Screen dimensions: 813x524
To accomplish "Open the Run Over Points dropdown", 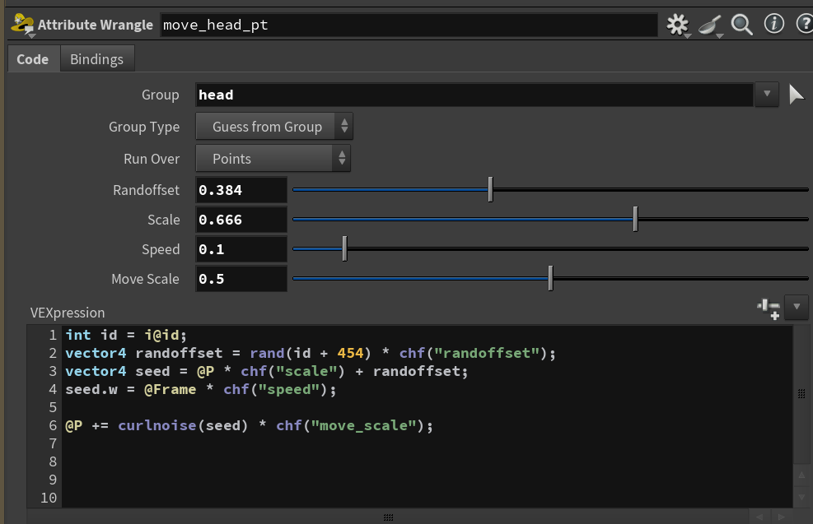I will [x=273, y=159].
